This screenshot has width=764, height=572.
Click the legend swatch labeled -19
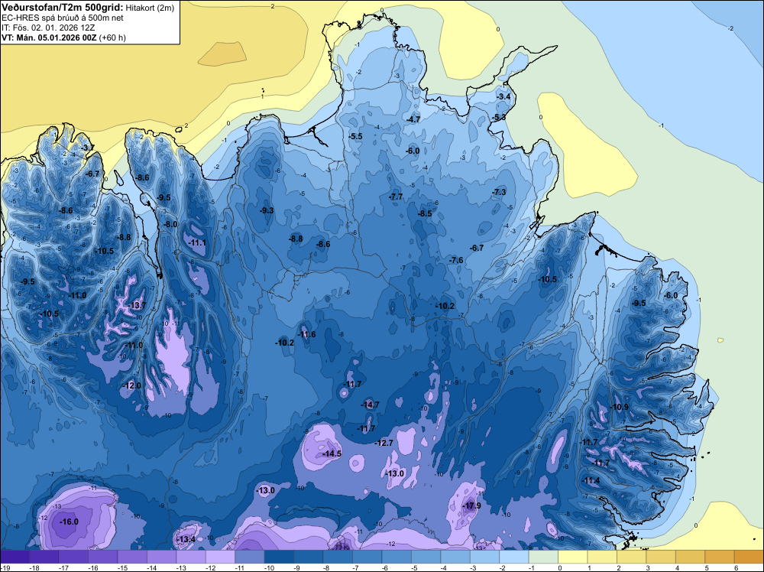coord(15,557)
